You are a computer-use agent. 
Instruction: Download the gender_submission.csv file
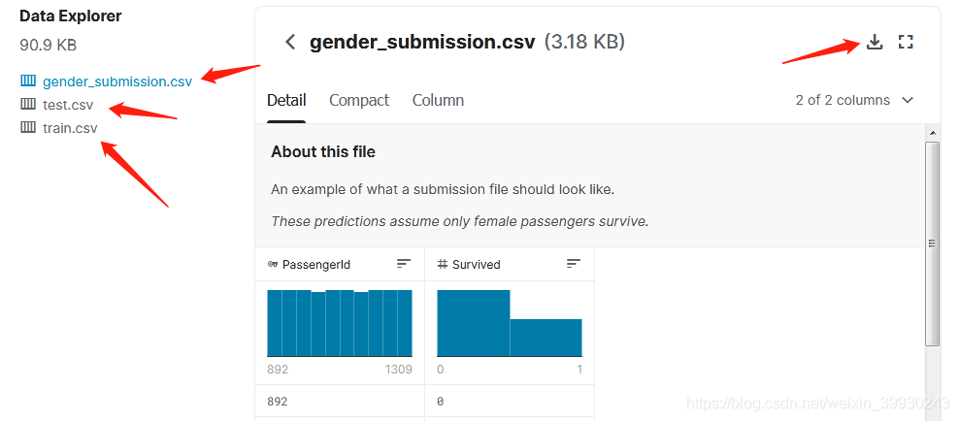876,42
